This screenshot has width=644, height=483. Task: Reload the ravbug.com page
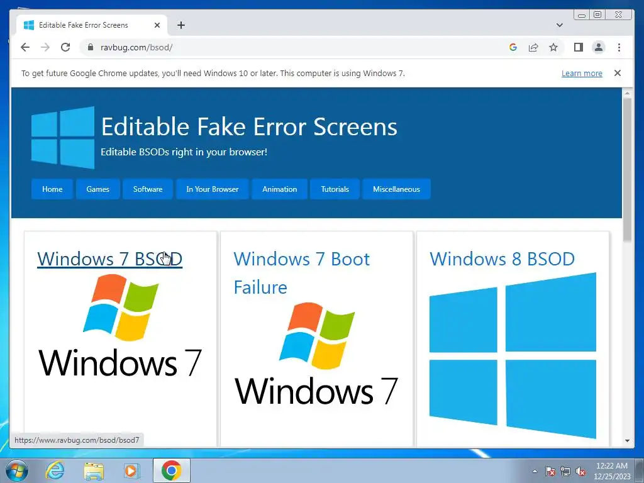[65, 47]
